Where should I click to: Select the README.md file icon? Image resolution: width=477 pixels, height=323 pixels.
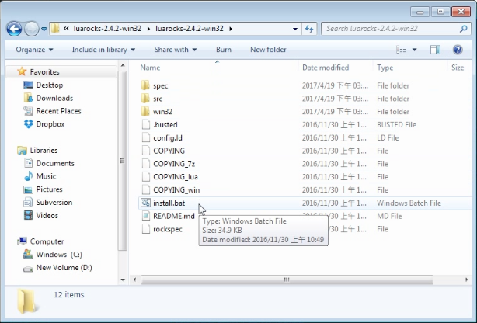tap(146, 216)
